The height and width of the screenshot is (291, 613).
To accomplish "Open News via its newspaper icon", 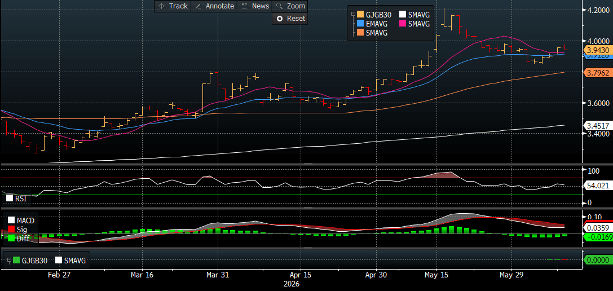I will point(244,6).
